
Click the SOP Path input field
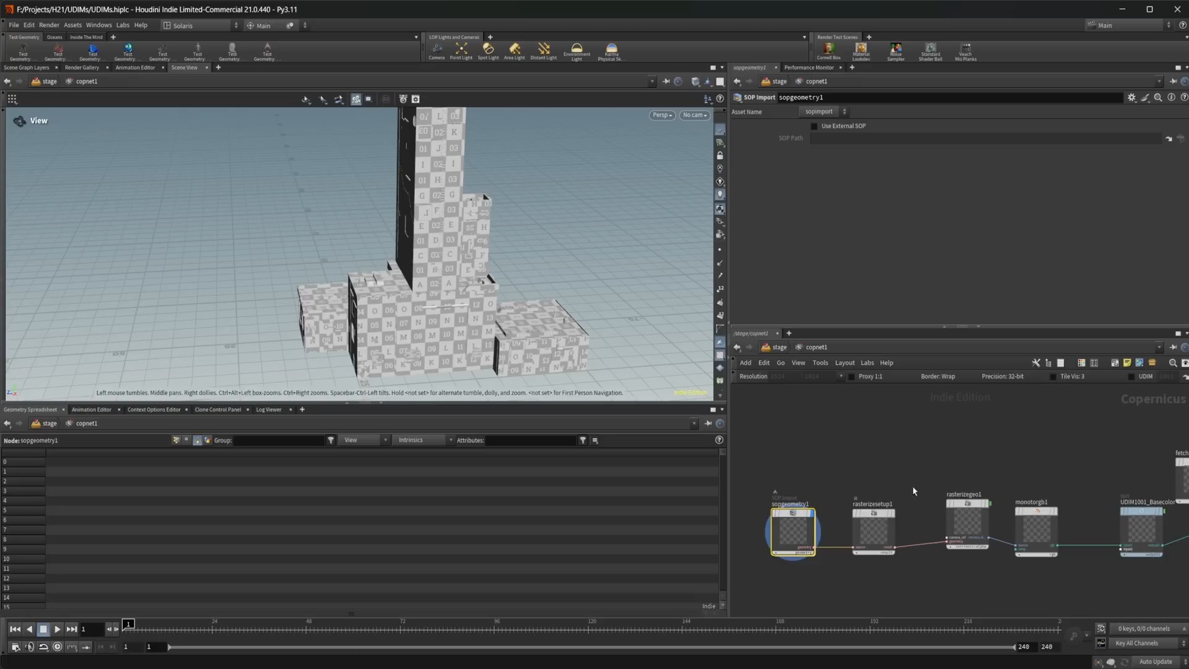pyautogui.click(x=985, y=139)
